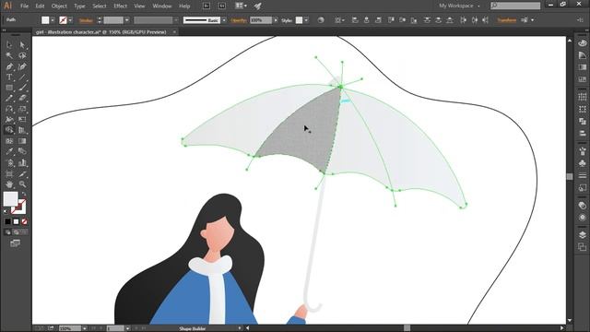Image resolution: width=590 pixels, height=332 pixels.
Task: Click the girl illustration character.ai document tab
Action: pyautogui.click(x=101, y=32)
